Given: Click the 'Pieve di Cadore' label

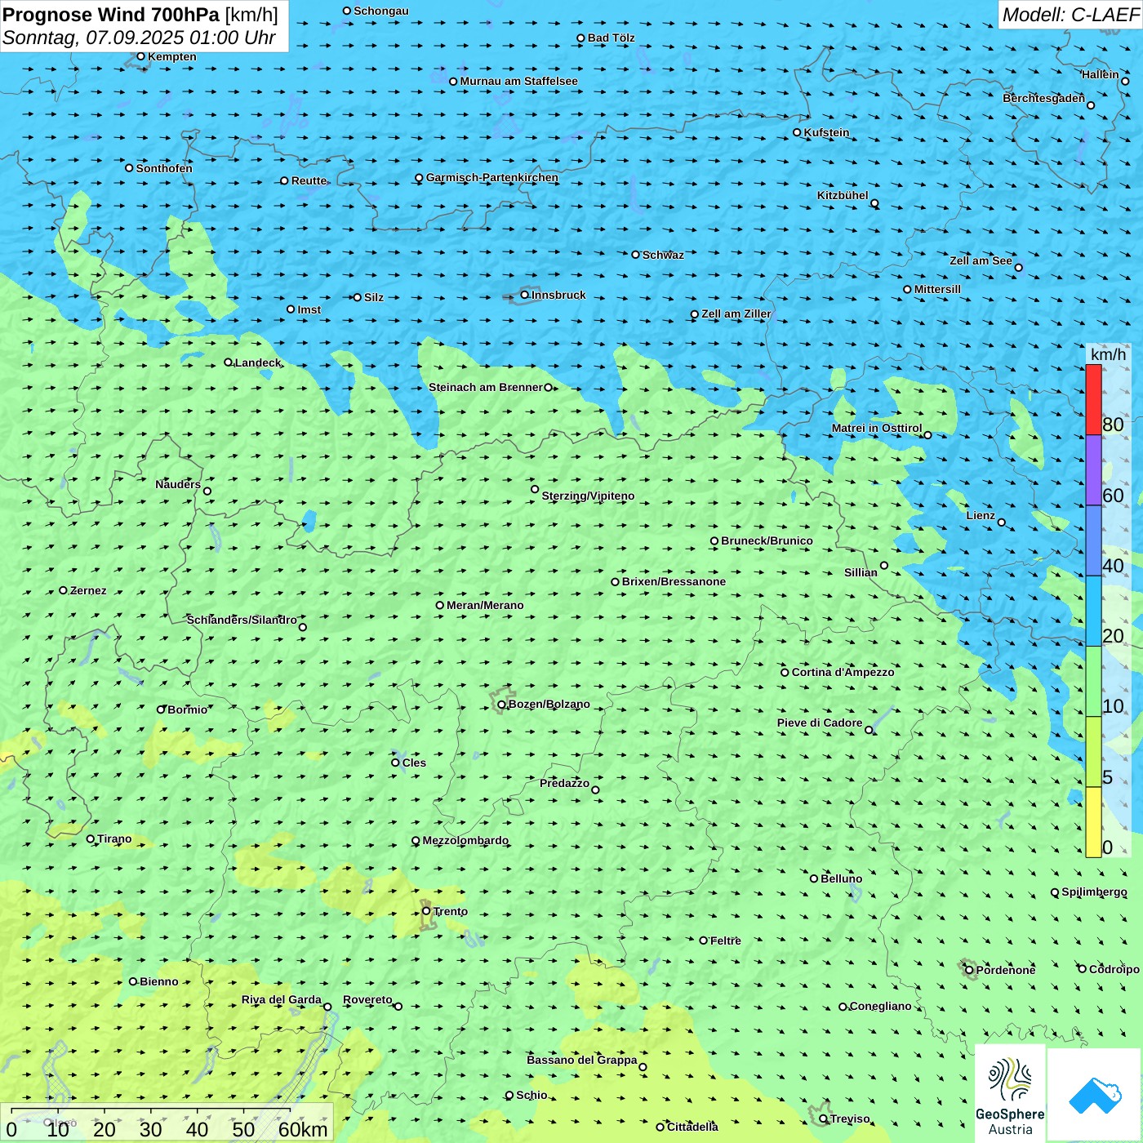Looking at the screenshot, I should tap(820, 723).
